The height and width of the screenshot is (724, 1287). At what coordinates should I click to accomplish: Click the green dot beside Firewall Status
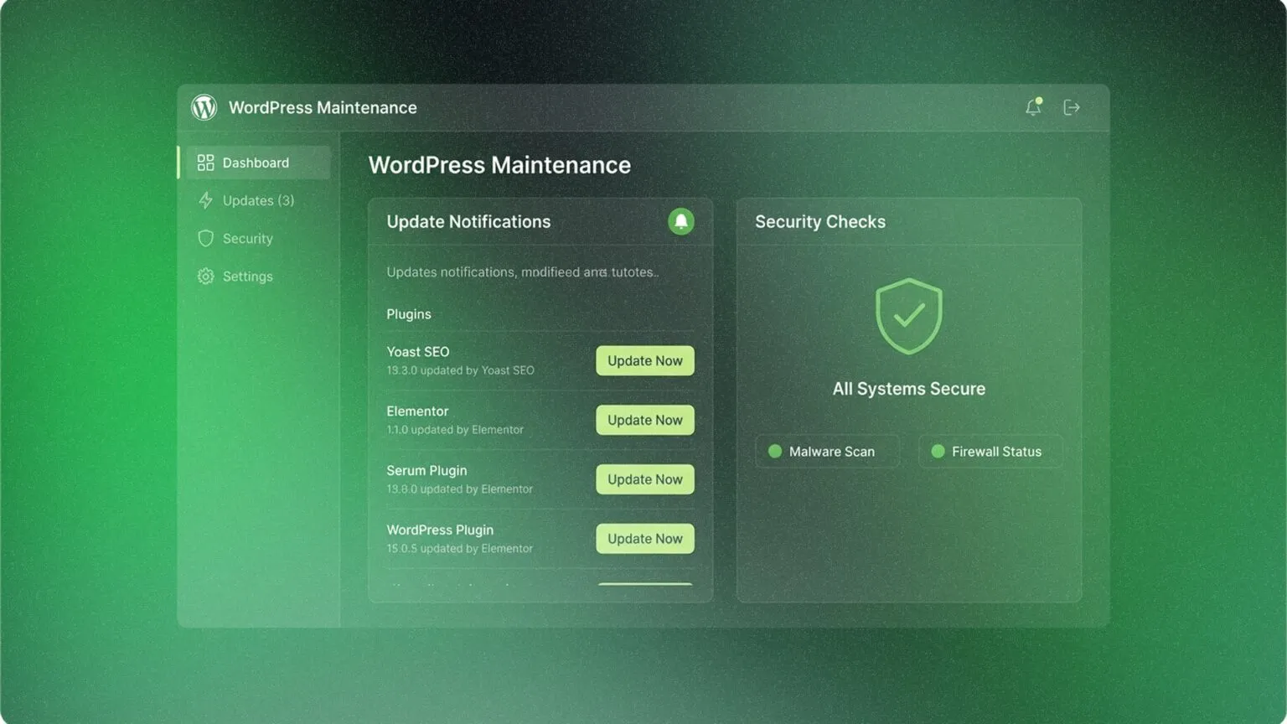pos(938,451)
